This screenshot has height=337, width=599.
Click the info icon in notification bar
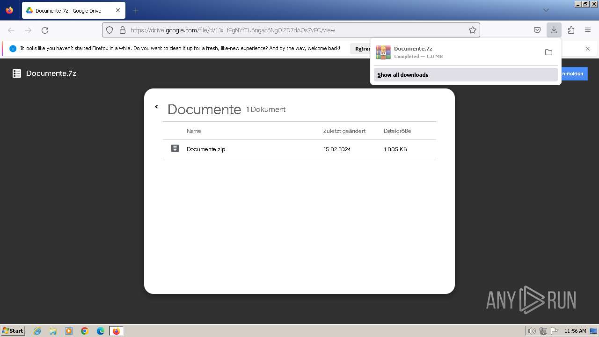(13, 48)
